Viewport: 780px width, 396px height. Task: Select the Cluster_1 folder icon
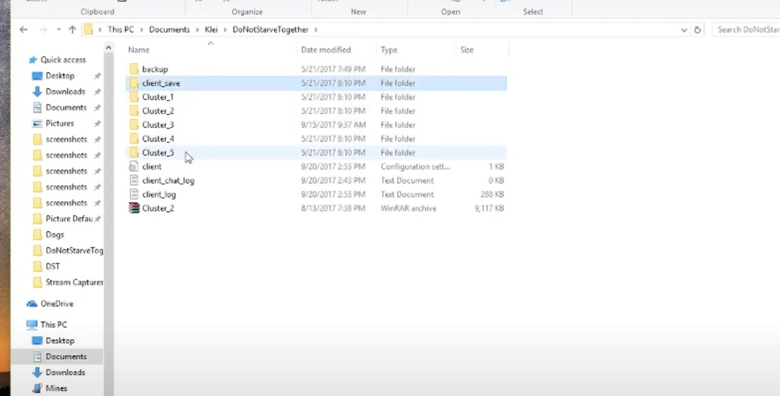coord(134,97)
